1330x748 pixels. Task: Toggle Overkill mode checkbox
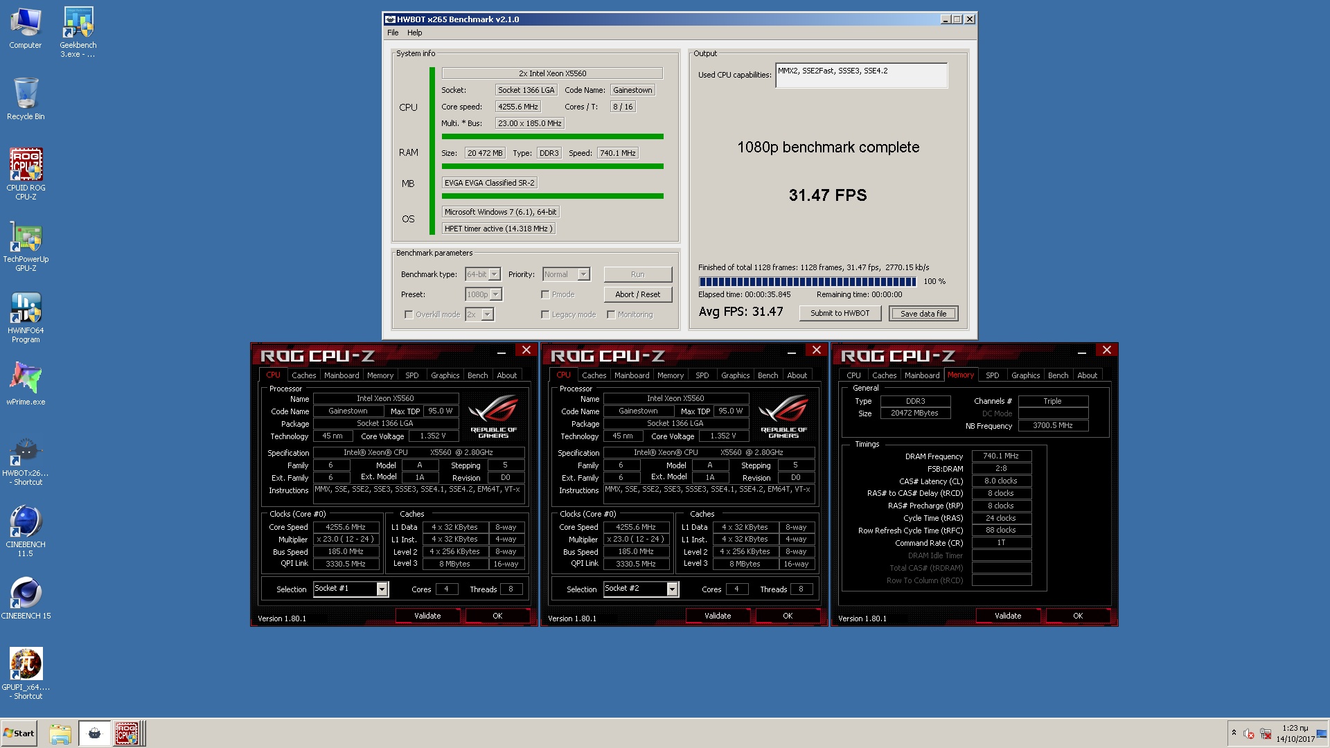[x=409, y=314]
